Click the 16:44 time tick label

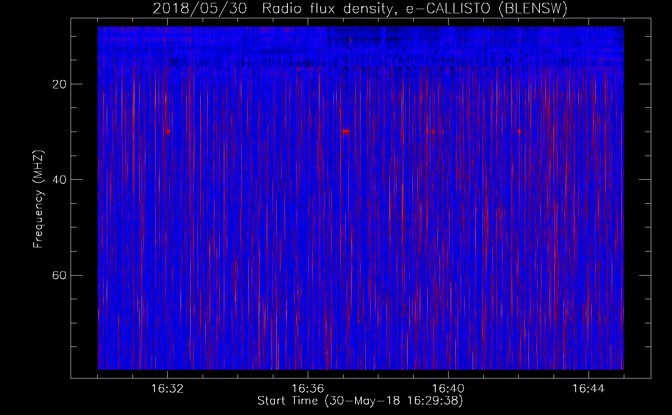coord(588,389)
